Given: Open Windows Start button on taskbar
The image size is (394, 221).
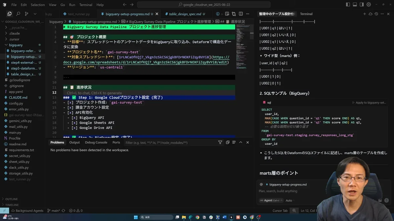Looking at the screenshot, I should click(136, 217).
